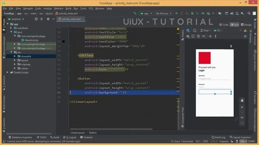Click the pan hand tool in preview
The image size is (259, 145).
pyautogui.click(x=242, y=100)
